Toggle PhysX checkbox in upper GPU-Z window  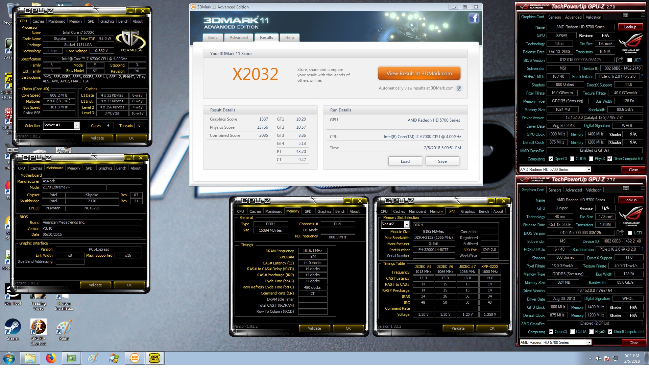coord(591,159)
